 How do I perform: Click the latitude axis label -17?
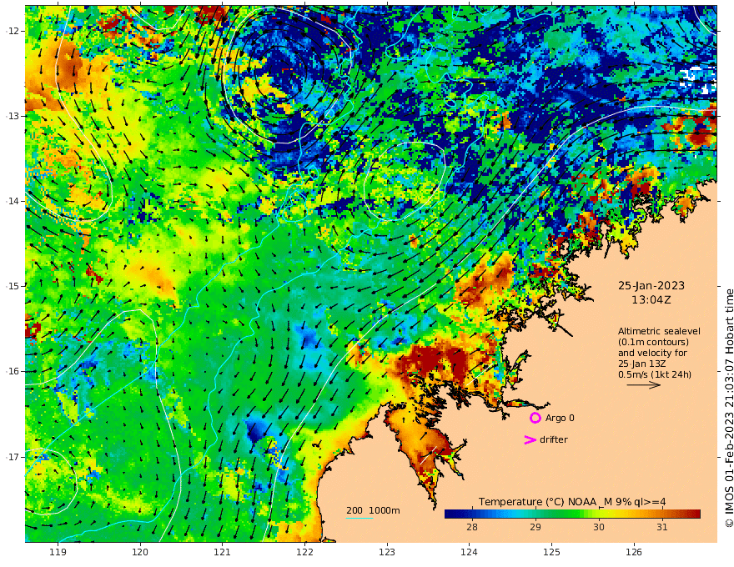click(12, 457)
